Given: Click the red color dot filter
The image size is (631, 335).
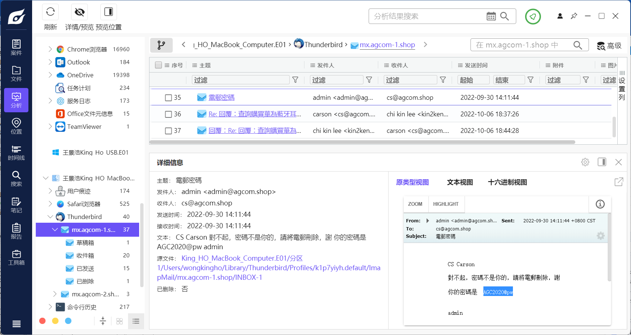Looking at the screenshot, I should click(x=42, y=321).
